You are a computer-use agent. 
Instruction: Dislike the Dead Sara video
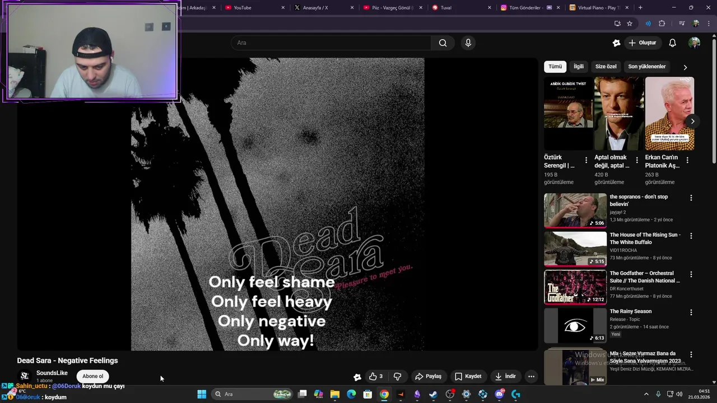(398, 376)
